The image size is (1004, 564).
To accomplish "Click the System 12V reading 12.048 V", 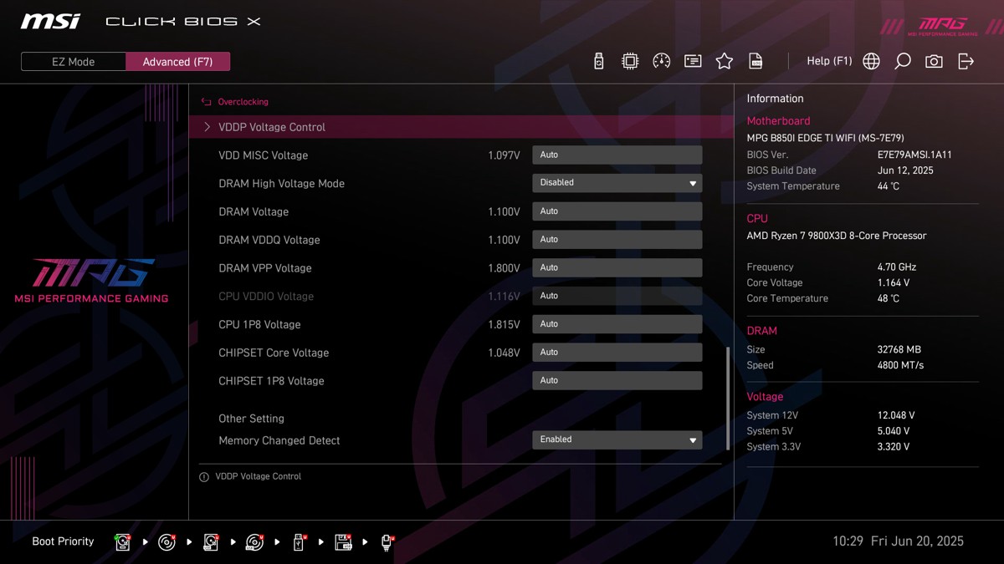I will [x=895, y=415].
